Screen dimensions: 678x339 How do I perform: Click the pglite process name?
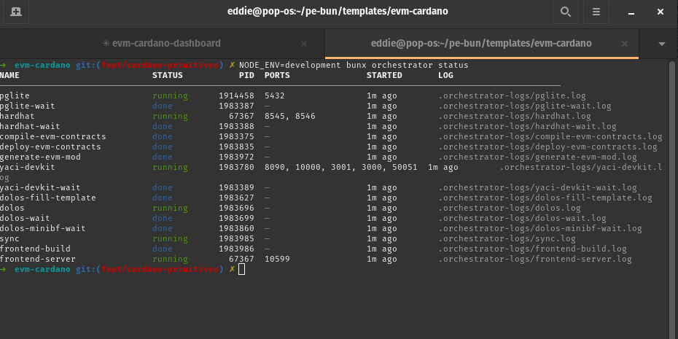pyautogui.click(x=15, y=96)
